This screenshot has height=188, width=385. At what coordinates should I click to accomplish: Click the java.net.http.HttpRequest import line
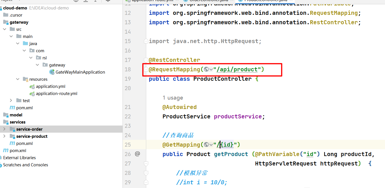205,41
